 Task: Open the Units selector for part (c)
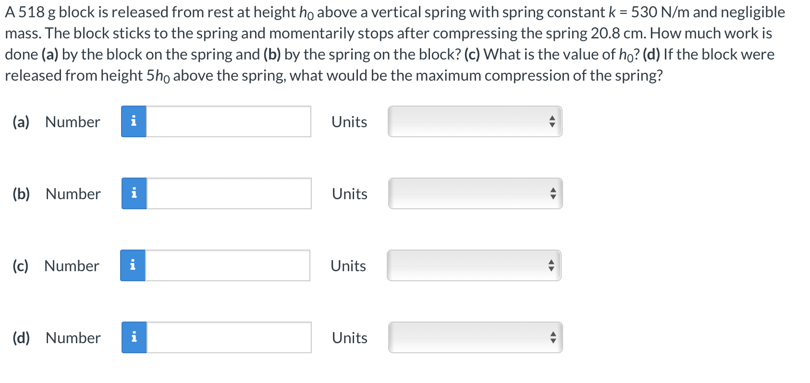pos(474,265)
